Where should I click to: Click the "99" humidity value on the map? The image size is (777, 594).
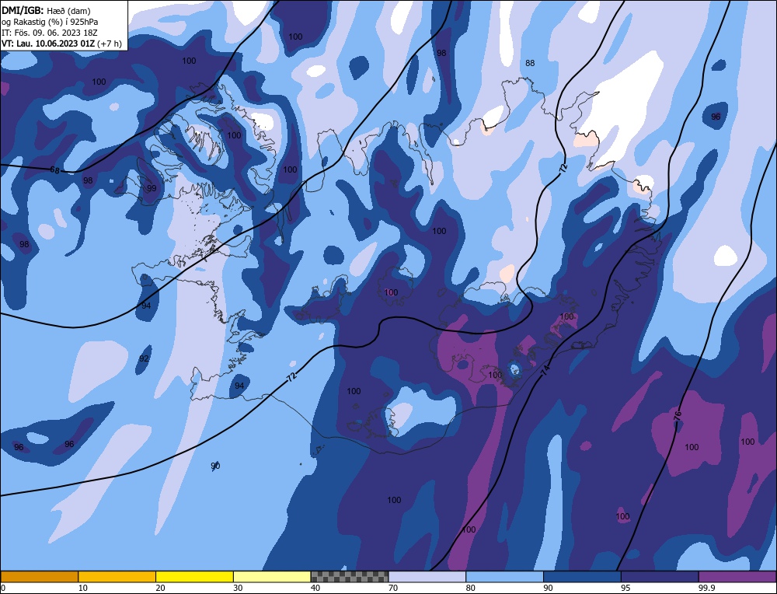tap(152, 188)
